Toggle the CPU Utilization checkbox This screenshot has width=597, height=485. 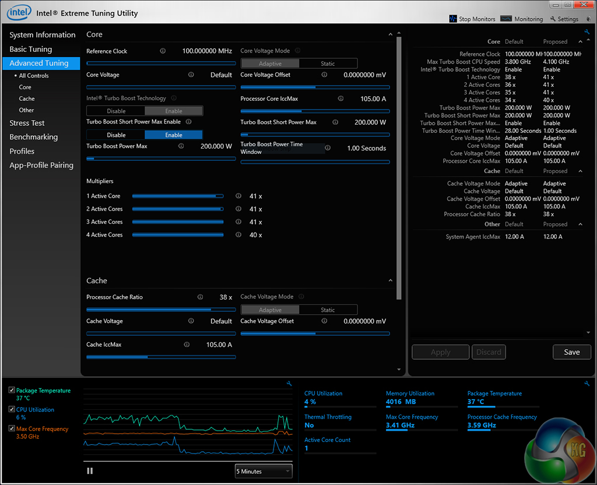pyautogui.click(x=12, y=410)
